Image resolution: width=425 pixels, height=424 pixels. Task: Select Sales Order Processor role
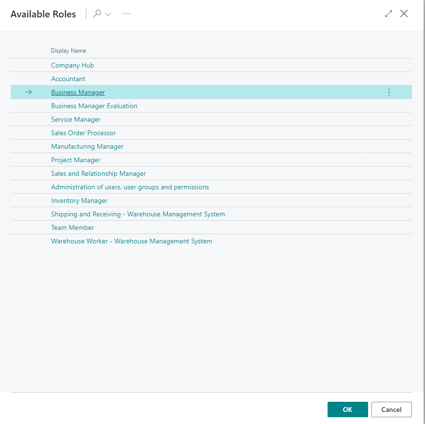pos(83,133)
